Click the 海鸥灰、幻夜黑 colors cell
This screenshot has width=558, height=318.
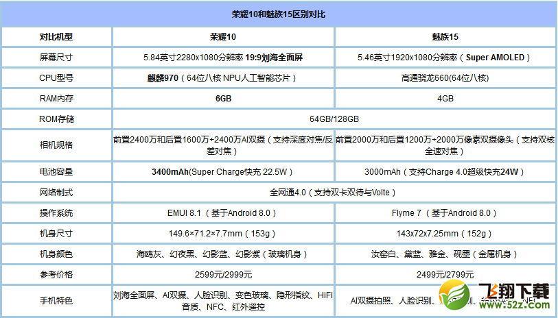[223, 254]
